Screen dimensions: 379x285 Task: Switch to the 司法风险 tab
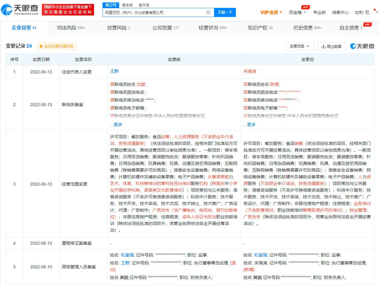pos(71,28)
